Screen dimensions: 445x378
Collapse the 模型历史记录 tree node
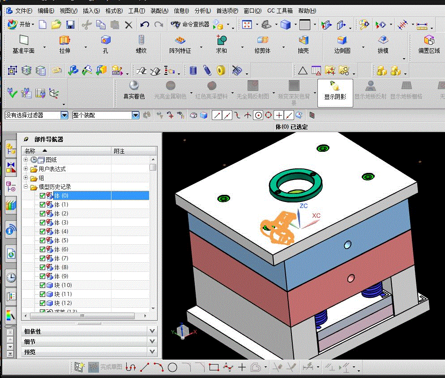click(x=26, y=187)
